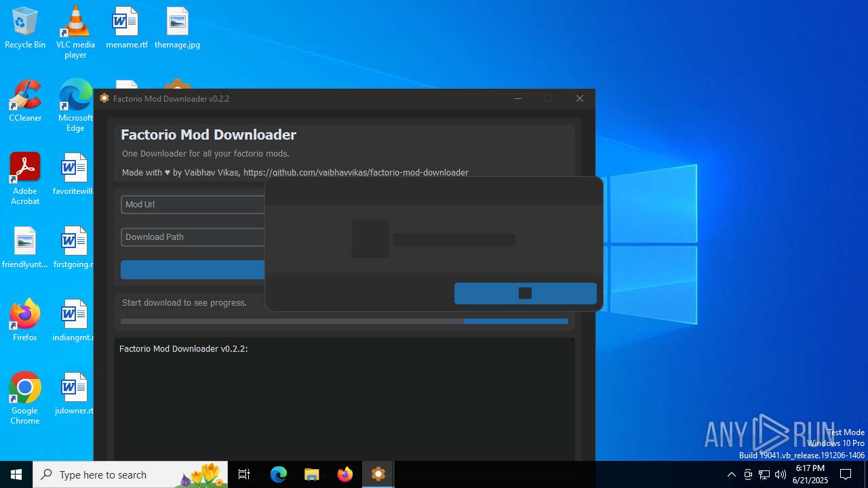Open the clock and date flyout
This screenshot has width=868, height=488.
811,474
